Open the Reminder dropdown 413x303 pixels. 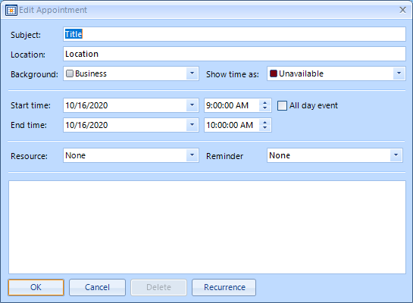pos(396,155)
